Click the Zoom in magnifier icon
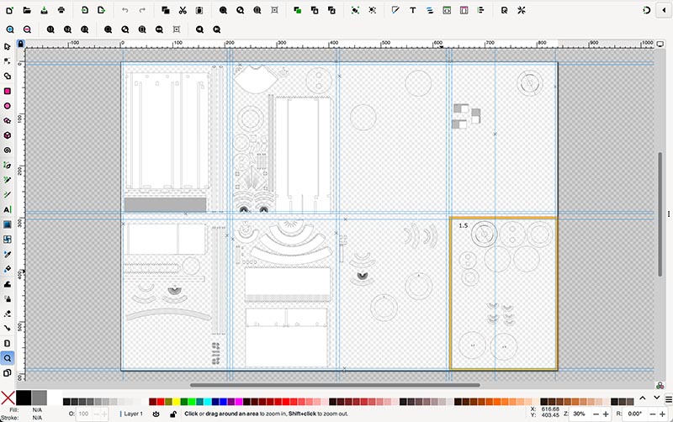Viewport: 673px width, 422px height. click(x=10, y=29)
